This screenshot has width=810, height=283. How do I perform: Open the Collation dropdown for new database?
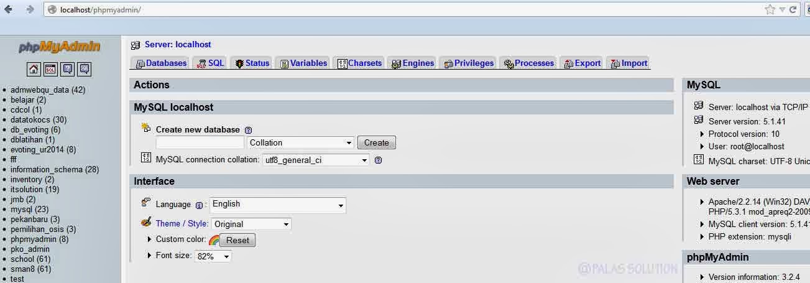(301, 142)
